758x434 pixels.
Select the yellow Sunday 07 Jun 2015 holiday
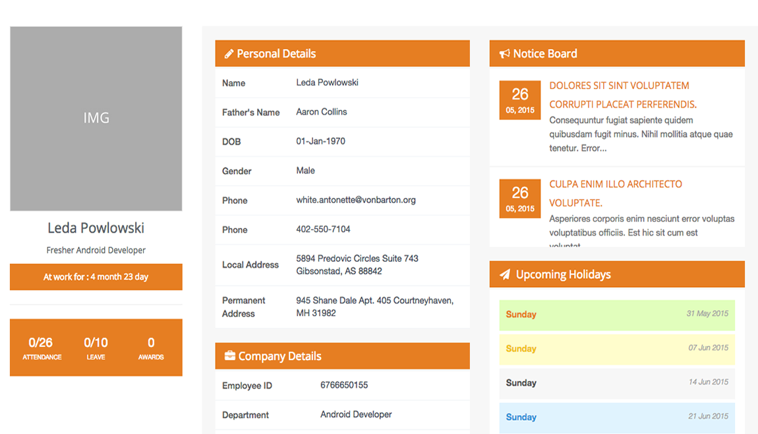coord(616,349)
